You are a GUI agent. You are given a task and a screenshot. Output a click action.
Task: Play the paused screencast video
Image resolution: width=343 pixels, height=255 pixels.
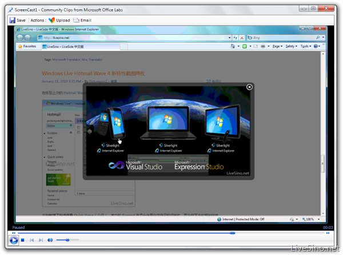14,240
